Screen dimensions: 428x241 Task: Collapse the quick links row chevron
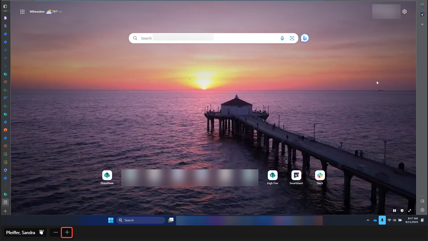click(x=328, y=164)
